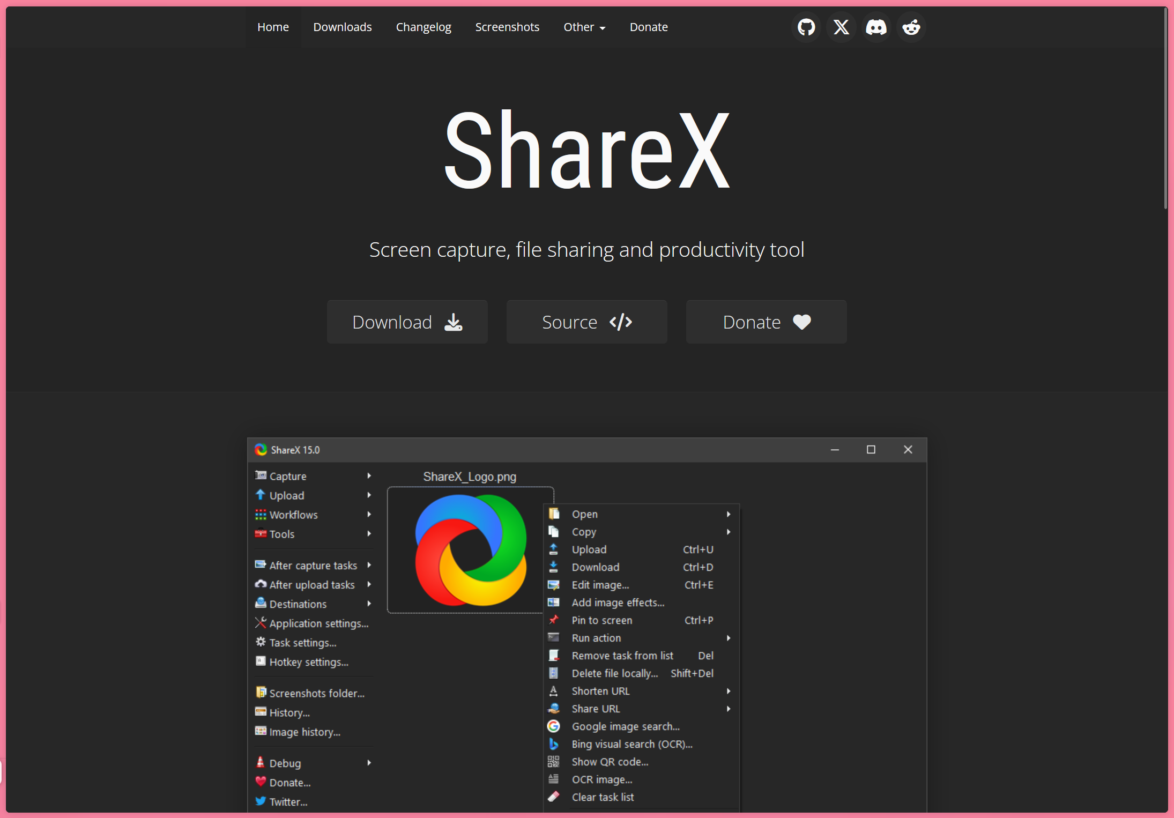Click the Clear task list eraser icon
Image resolution: width=1174 pixels, height=818 pixels.
click(x=554, y=797)
